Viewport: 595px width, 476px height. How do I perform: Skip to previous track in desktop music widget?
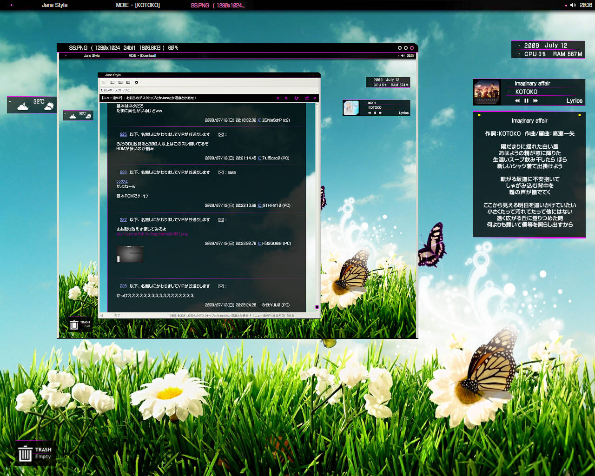tap(517, 100)
